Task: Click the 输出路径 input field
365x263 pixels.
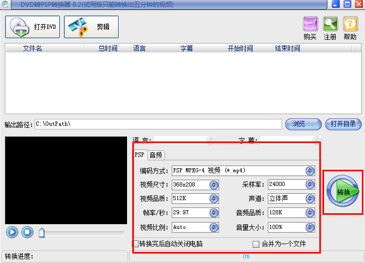Action: [x=158, y=124]
